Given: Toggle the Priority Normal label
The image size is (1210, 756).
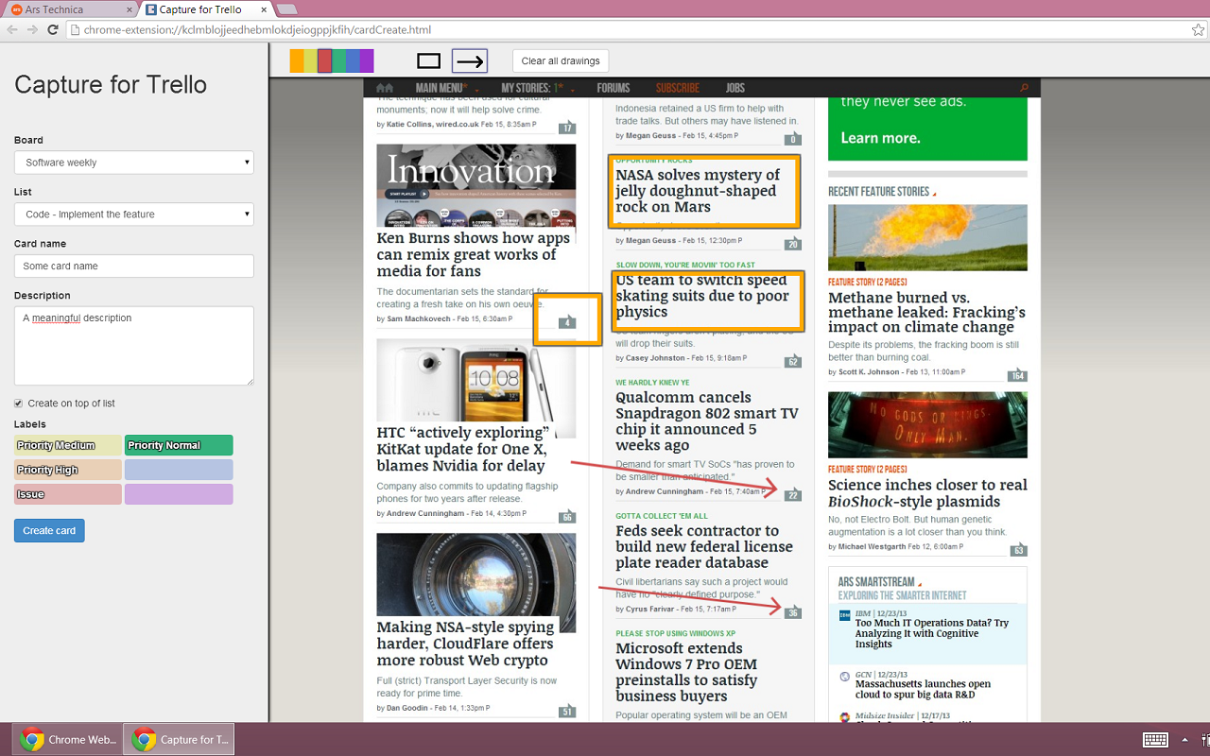Looking at the screenshot, I should pos(179,445).
